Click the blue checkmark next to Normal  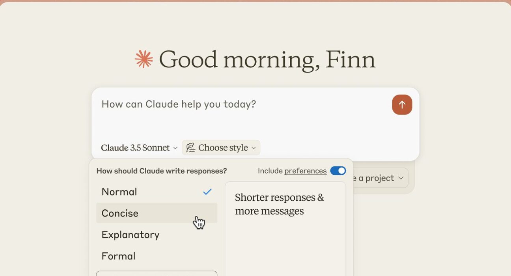tap(207, 192)
